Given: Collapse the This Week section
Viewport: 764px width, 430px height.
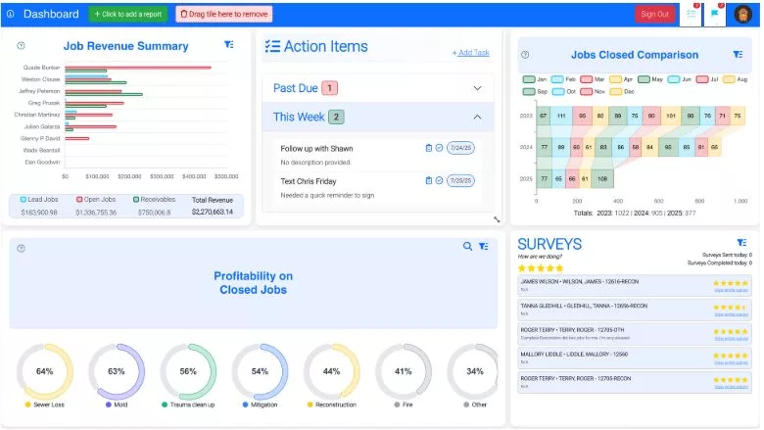Looking at the screenshot, I should [x=477, y=117].
